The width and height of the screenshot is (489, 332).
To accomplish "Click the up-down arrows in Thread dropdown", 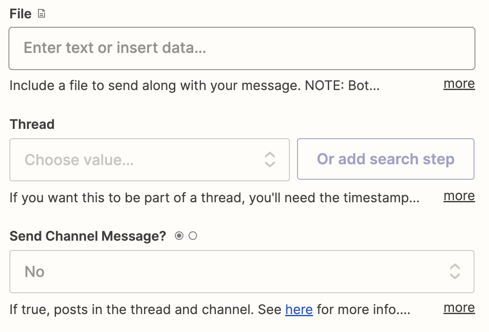I will point(270,160).
